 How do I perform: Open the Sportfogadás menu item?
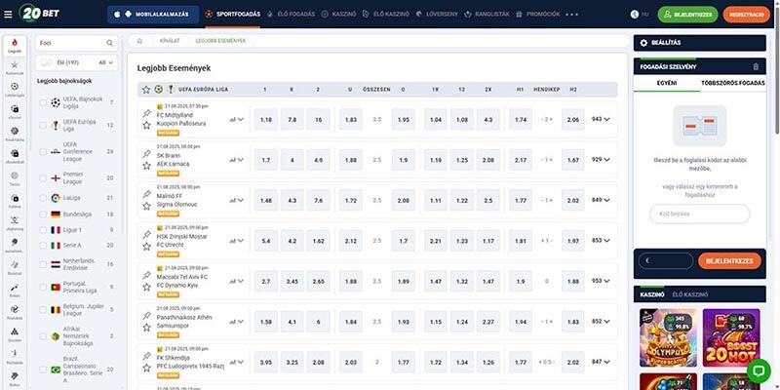pos(233,15)
